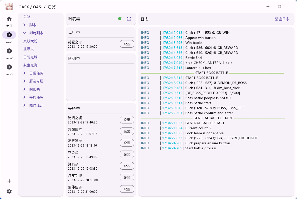
Task: Expand the 日常任务 section
Action: tap(25, 73)
